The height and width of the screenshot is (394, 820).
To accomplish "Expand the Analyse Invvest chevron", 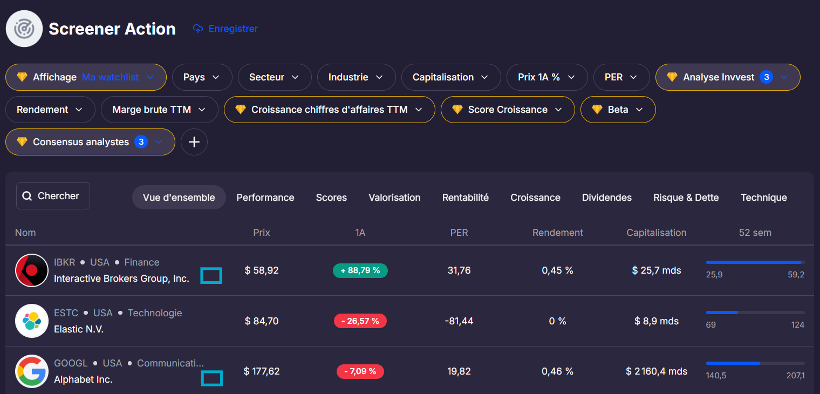I will coord(784,77).
